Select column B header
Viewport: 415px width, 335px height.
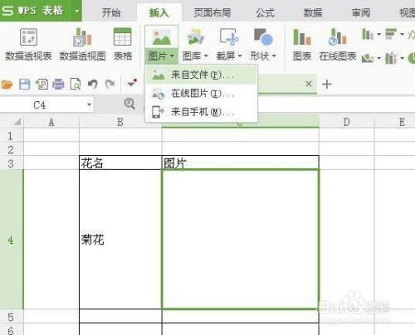click(x=120, y=122)
